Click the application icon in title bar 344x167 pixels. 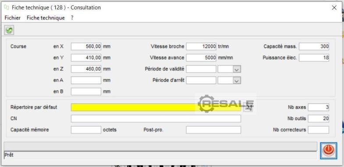coord(7,7)
